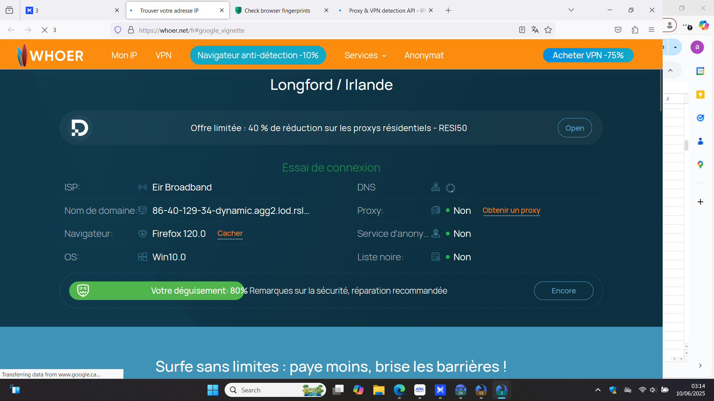This screenshot has height=401, width=714.
Task: Click the Acheter VPN -75% button
Action: [588, 55]
